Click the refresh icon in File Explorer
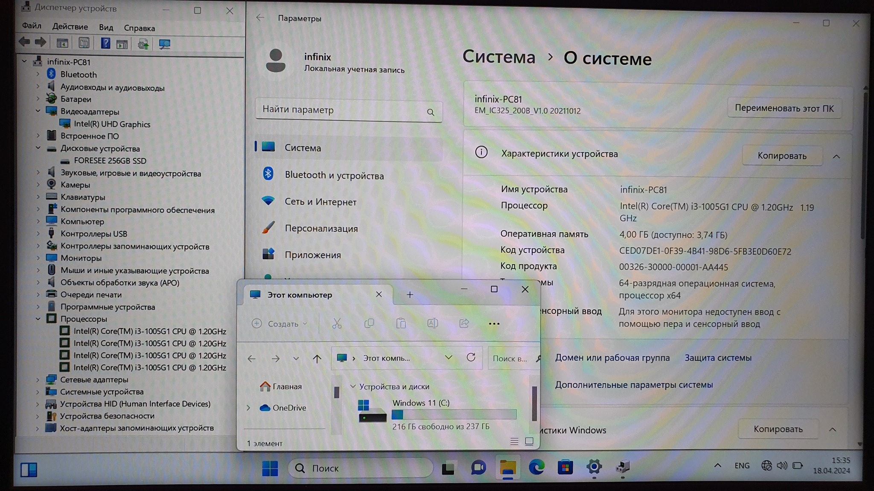The image size is (874, 491). pos(471,358)
